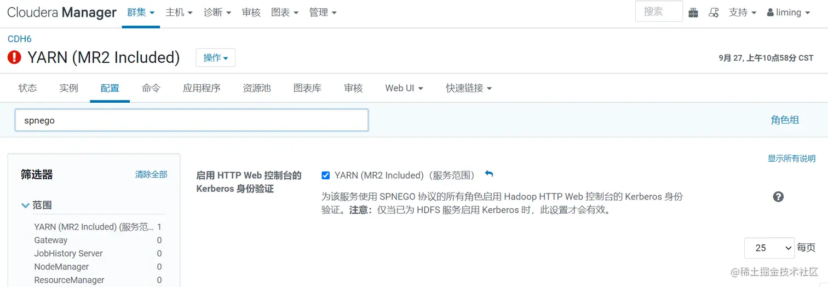This screenshot has height=287, width=828.
Task: Open the 图表 dropdown menu
Action: [285, 13]
